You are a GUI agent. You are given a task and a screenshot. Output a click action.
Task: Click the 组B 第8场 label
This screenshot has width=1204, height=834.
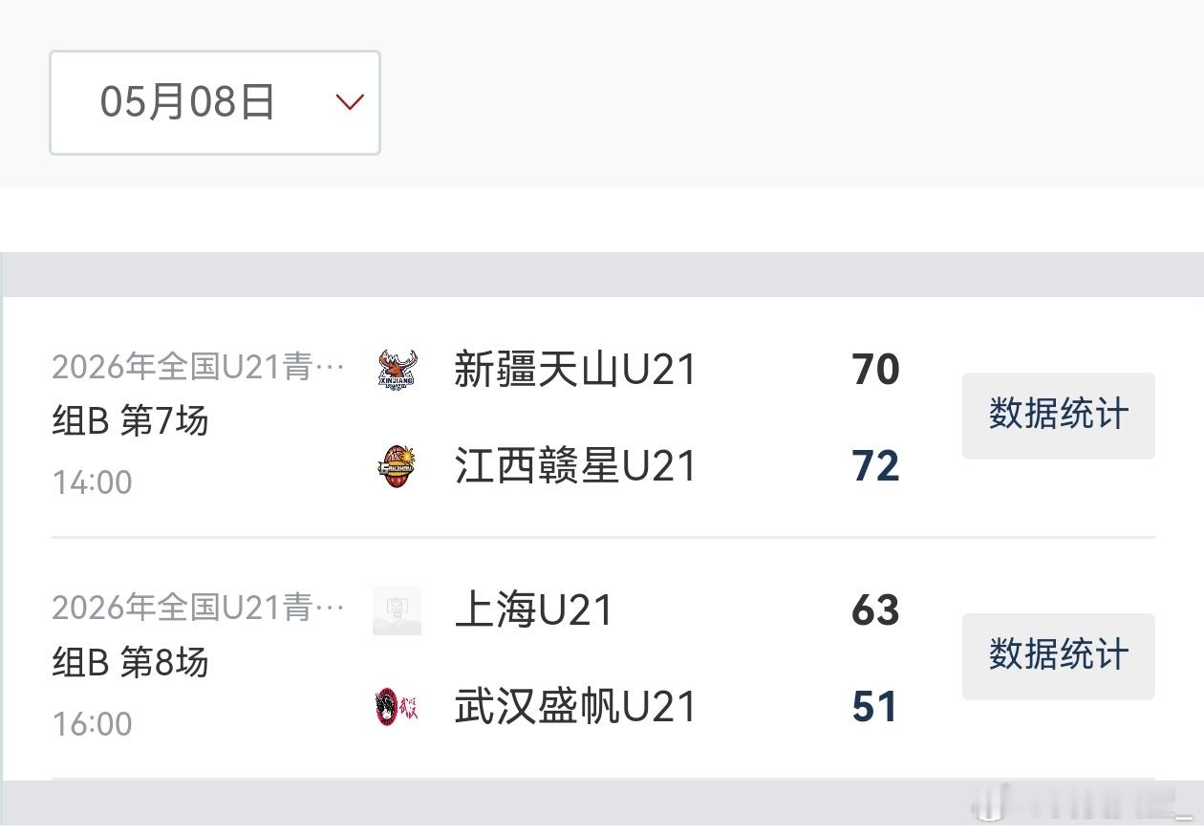click(130, 662)
